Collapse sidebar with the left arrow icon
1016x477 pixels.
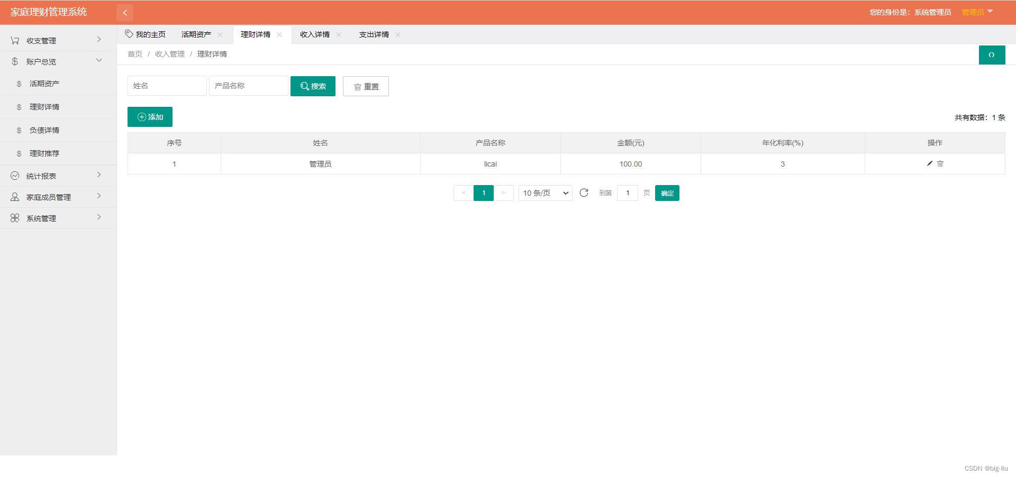(125, 12)
